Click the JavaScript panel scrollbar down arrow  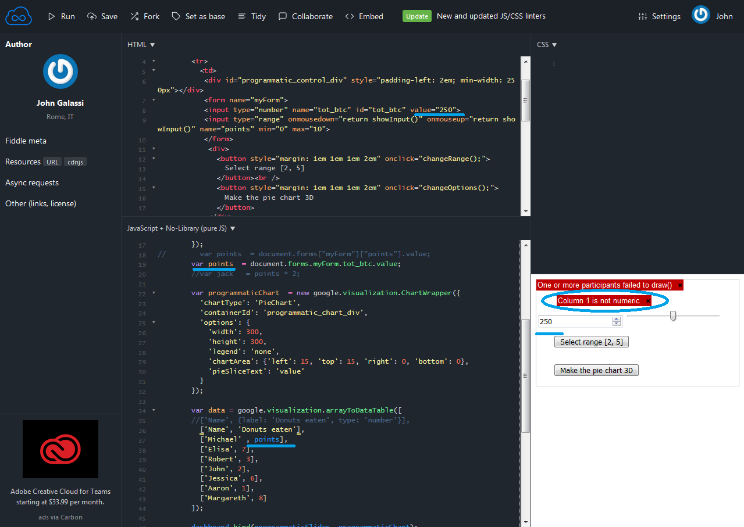(525, 523)
